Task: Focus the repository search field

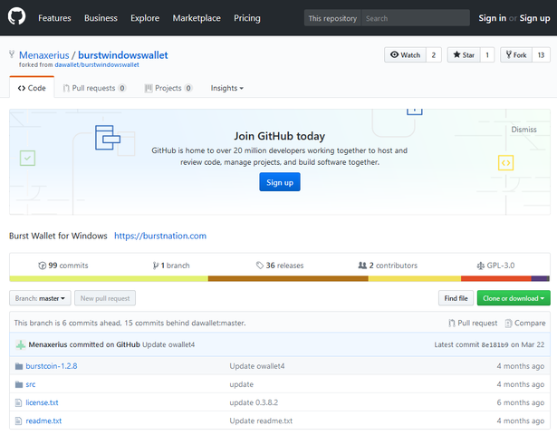Action: [x=414, y=18]
